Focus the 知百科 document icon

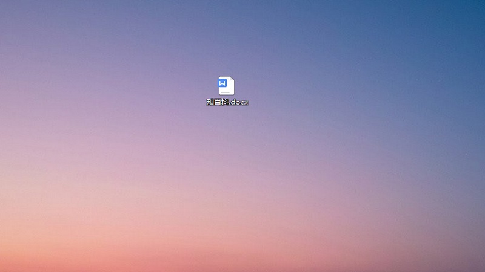click(227, 86)
